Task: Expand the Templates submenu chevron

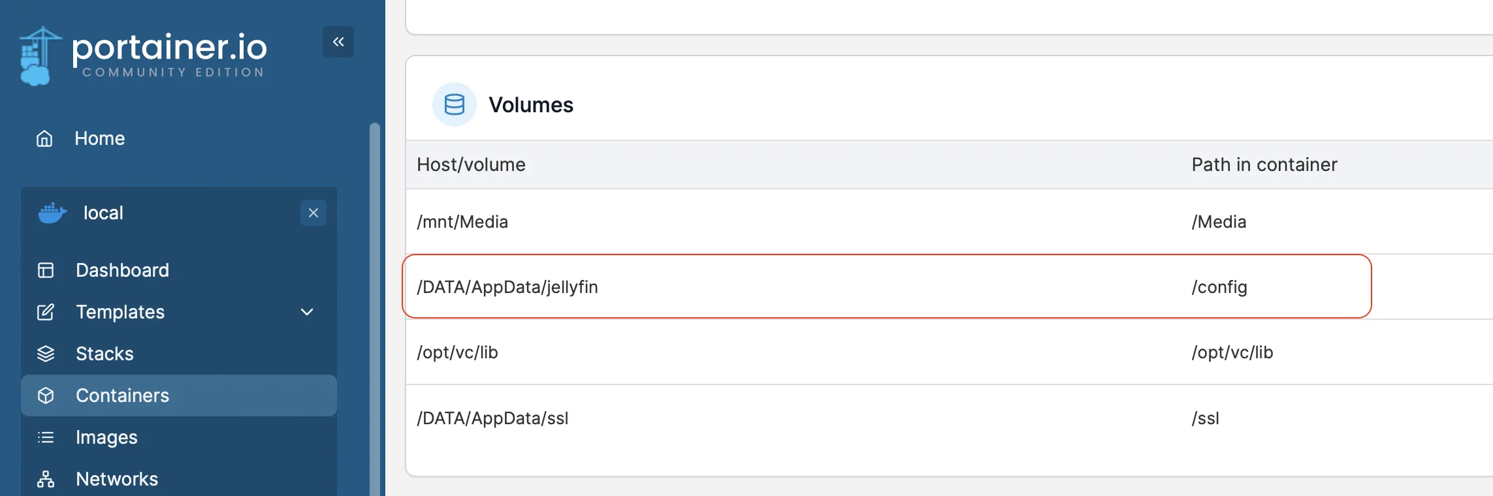Action: [307, 312]
